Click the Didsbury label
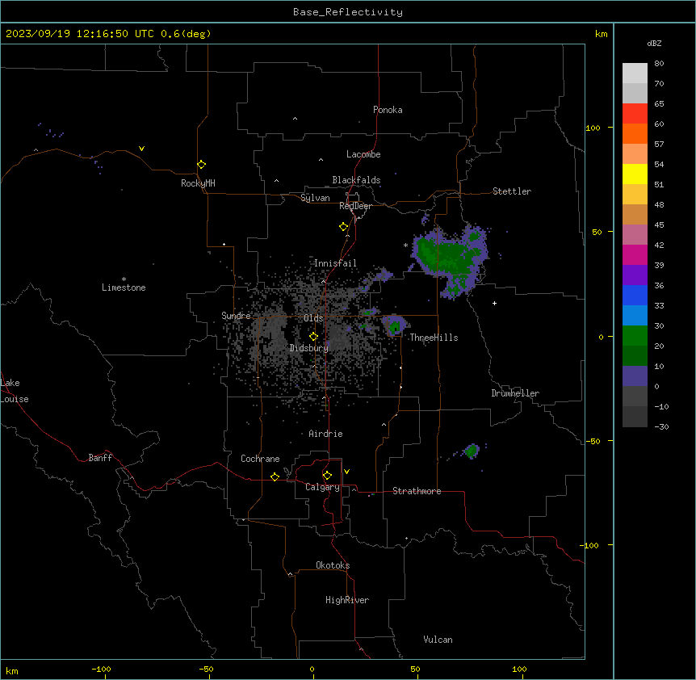The image size is (696, 680). [309, 348]
